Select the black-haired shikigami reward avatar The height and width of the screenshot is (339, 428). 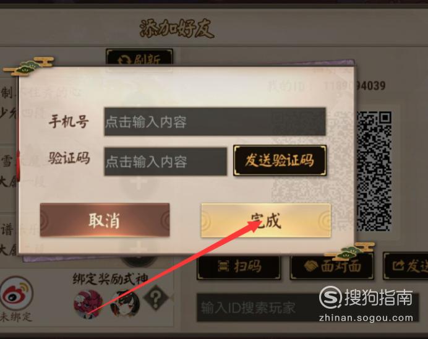pos(125,304)
